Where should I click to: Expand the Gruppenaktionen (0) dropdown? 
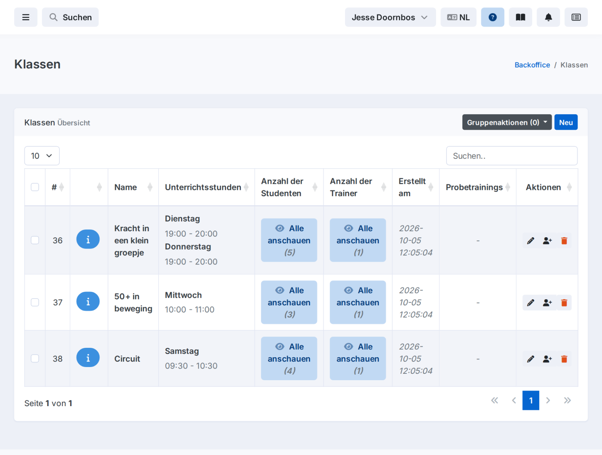coord(507,122)
